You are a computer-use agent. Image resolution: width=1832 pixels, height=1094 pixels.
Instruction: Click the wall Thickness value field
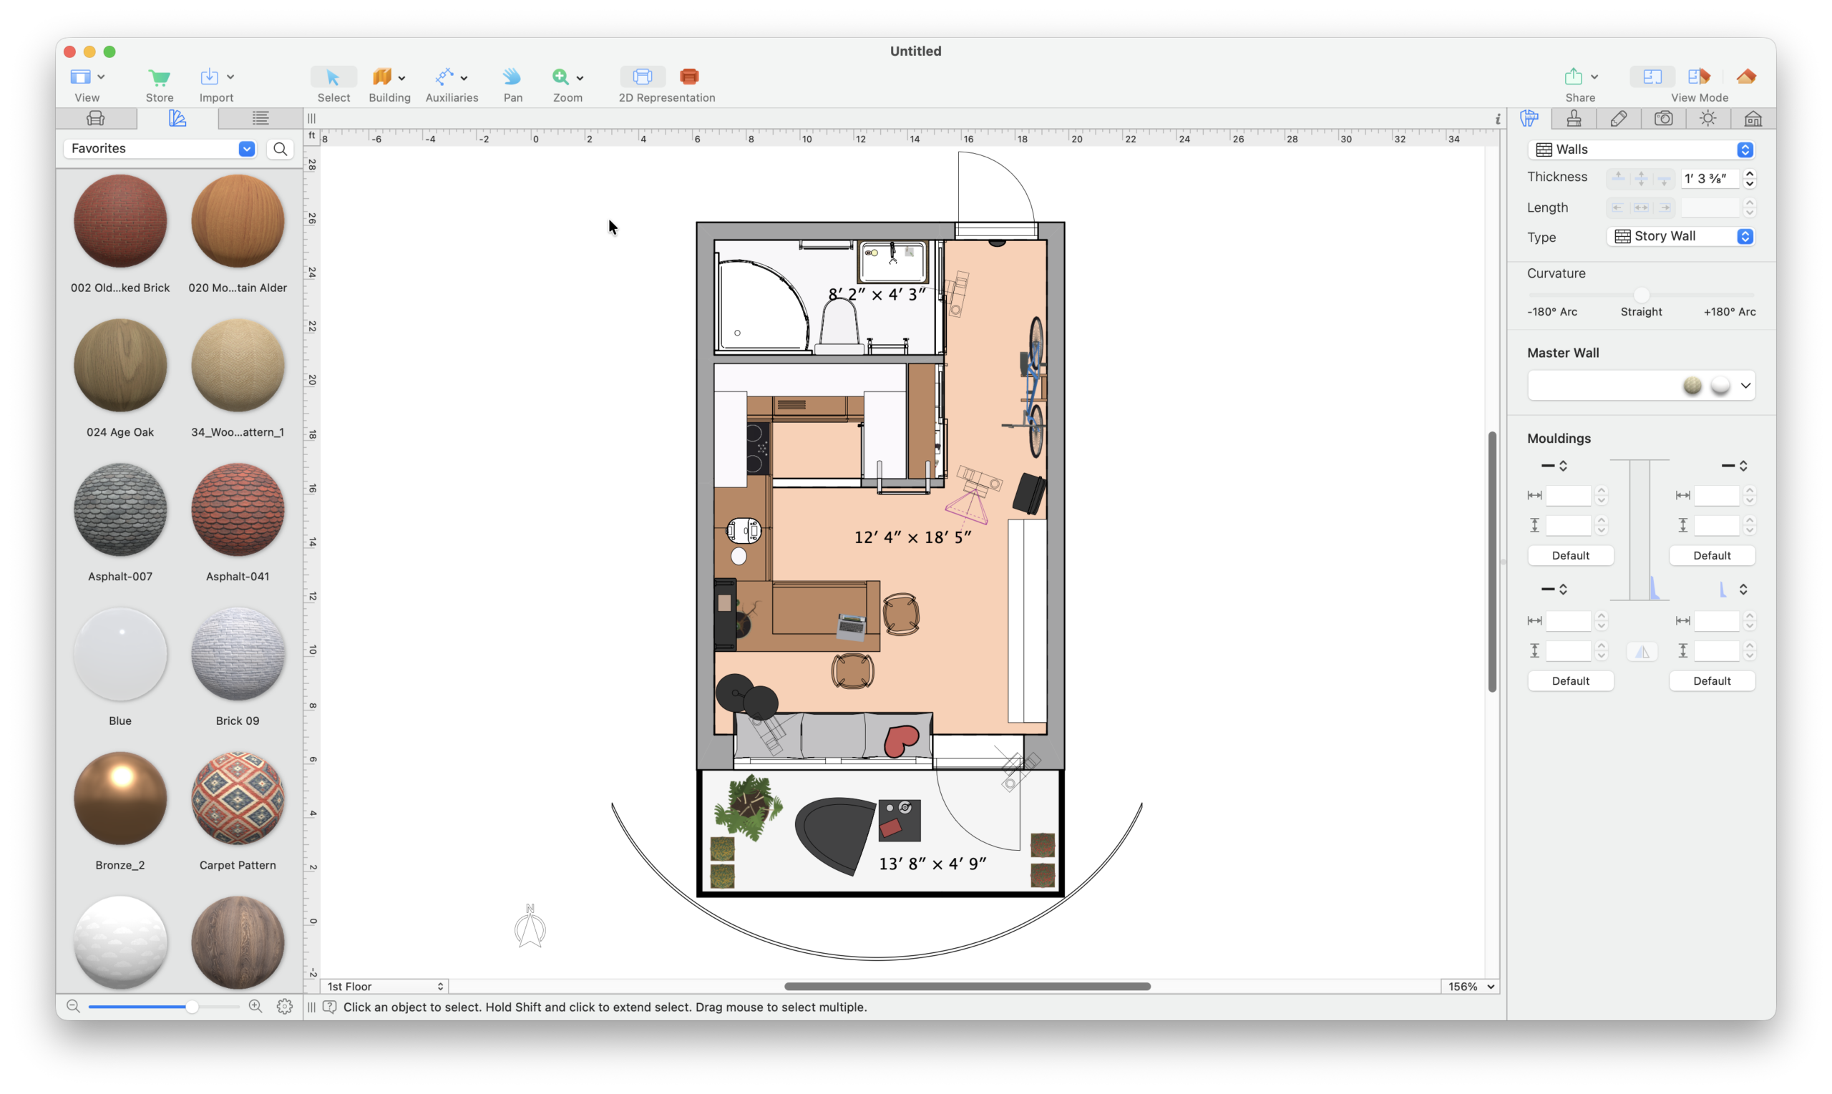point(1710,178)
